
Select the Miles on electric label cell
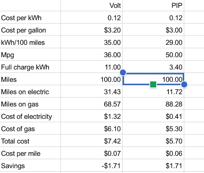30,91
